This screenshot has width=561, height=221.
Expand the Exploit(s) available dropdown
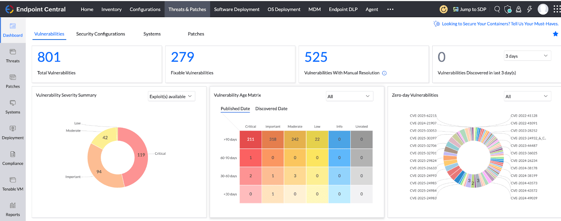click(171, 96)
